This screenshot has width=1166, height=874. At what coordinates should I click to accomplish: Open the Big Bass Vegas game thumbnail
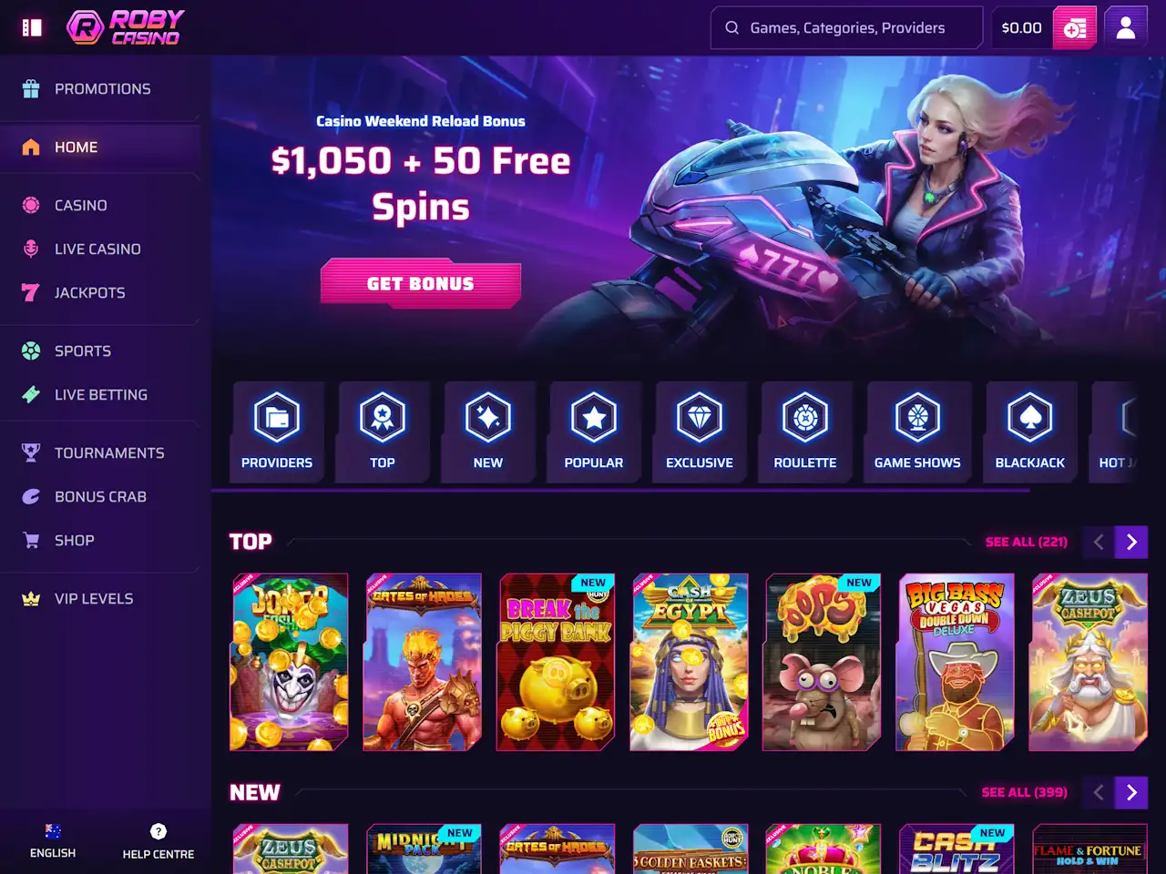pyautogui.click(x=955, y=662)
